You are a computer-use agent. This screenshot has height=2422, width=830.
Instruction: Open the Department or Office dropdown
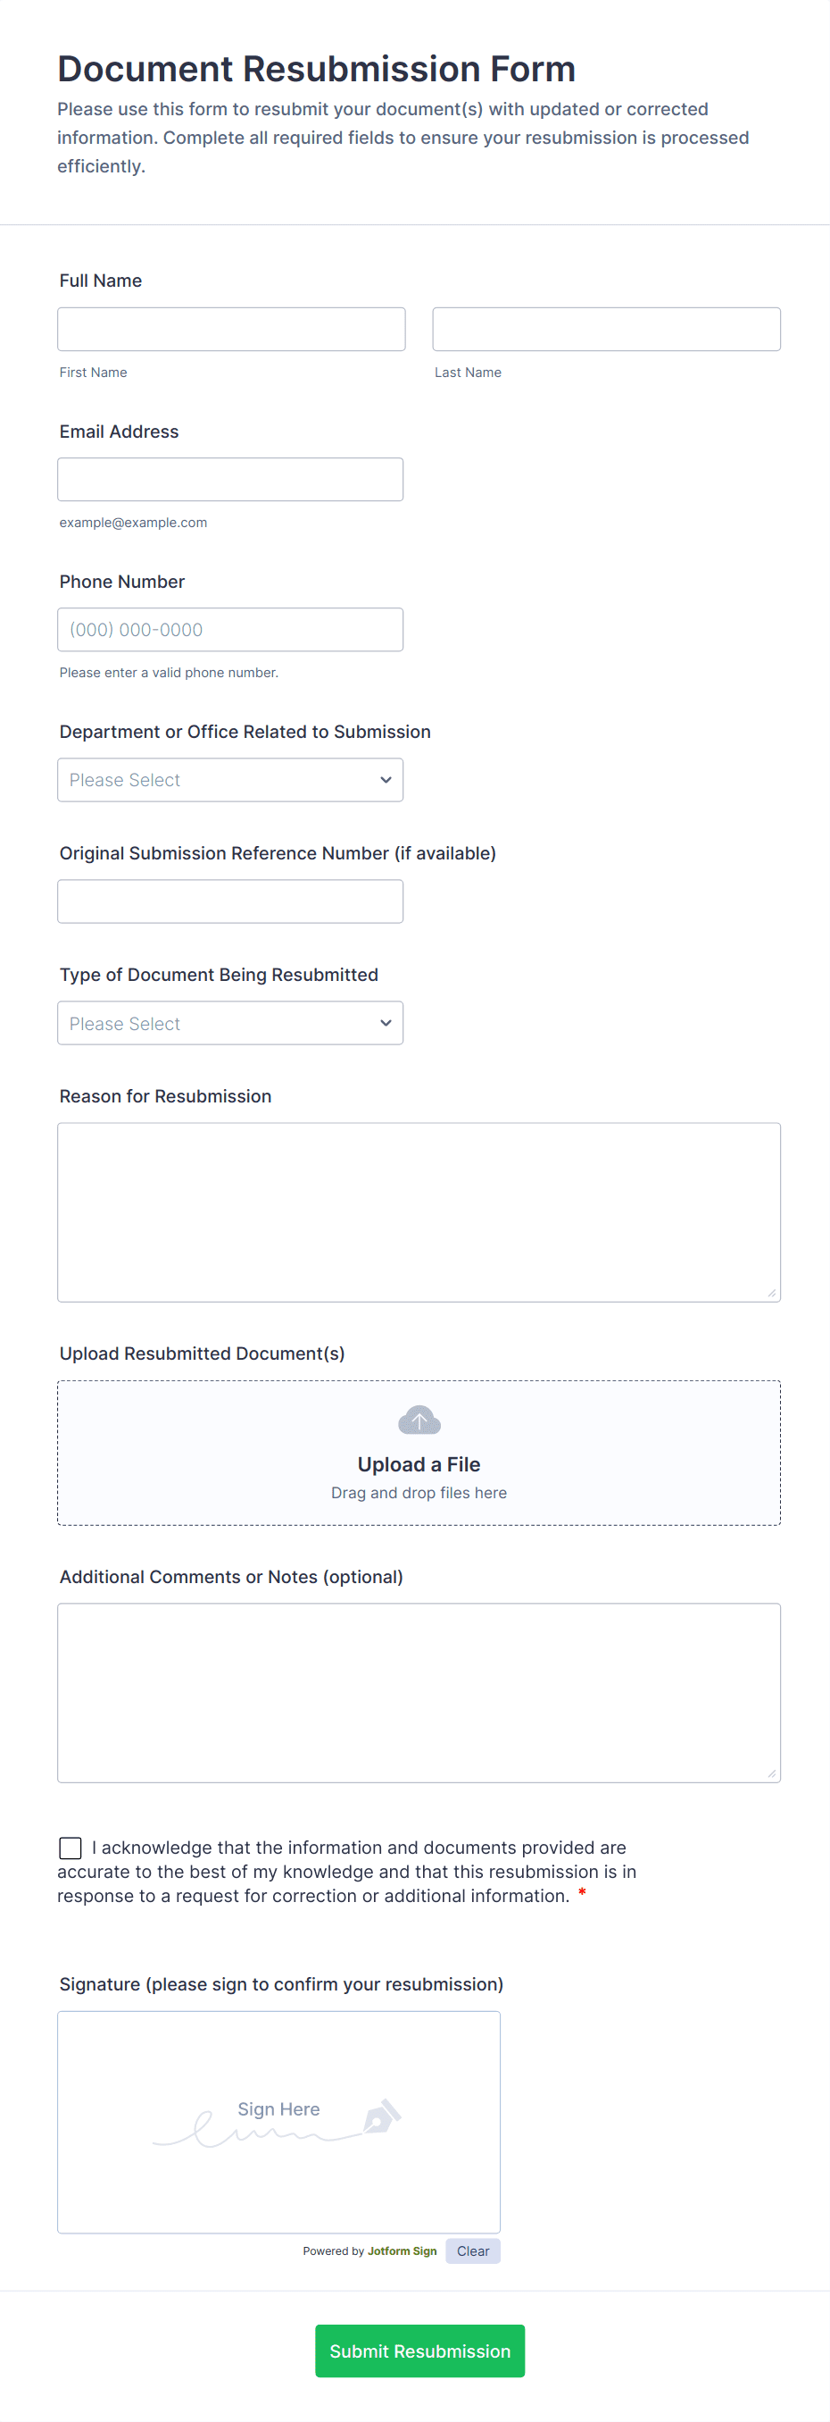pos(230,779)
